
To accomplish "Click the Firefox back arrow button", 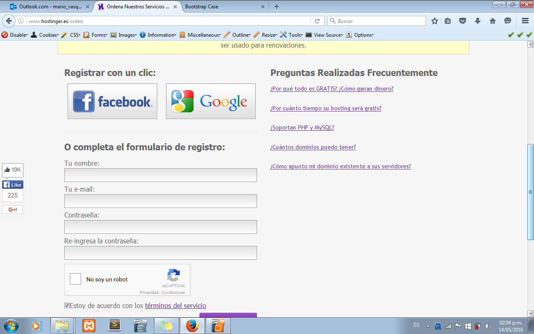I will tap(9, 21).
